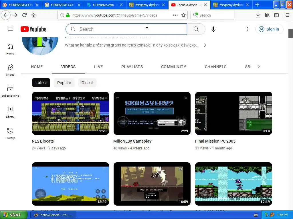The image size is (293, 219).
Task: Click the browser Forward arrow
Action: (x=15, y=15)
